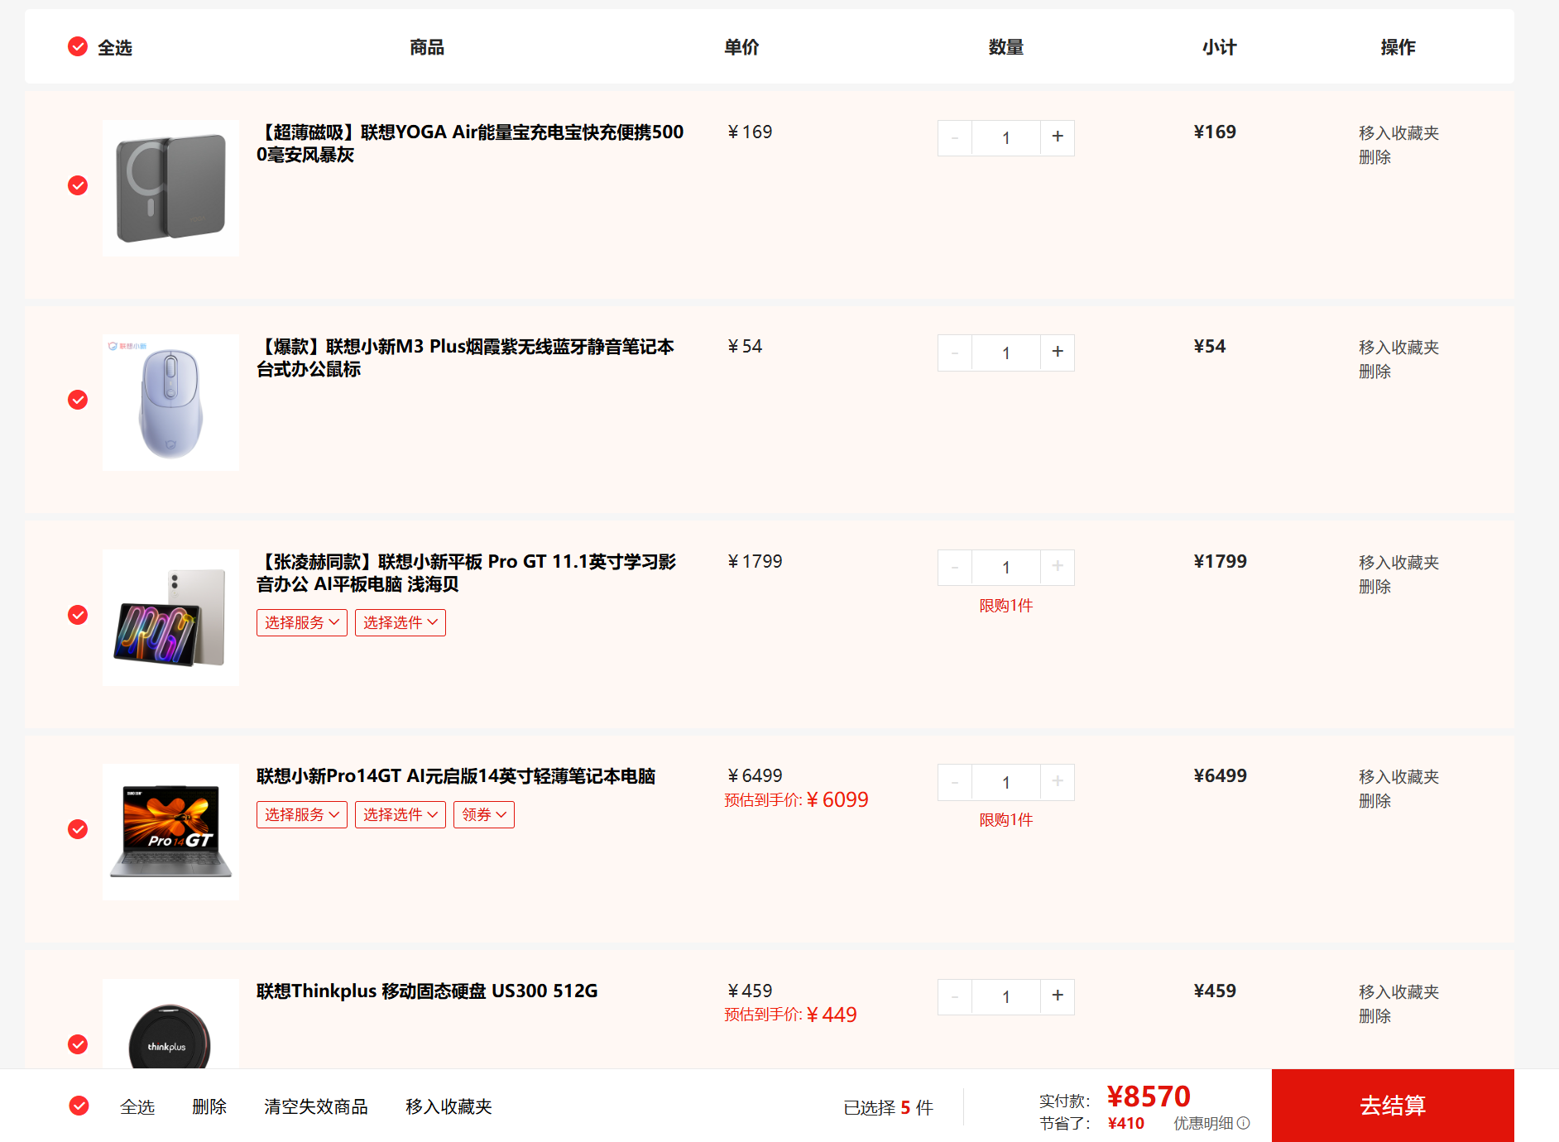Viewport: 1559px width, 1142px height.
Task: Open accessory options dropdown for tablet Pro GT
Action: coord(400,622)
